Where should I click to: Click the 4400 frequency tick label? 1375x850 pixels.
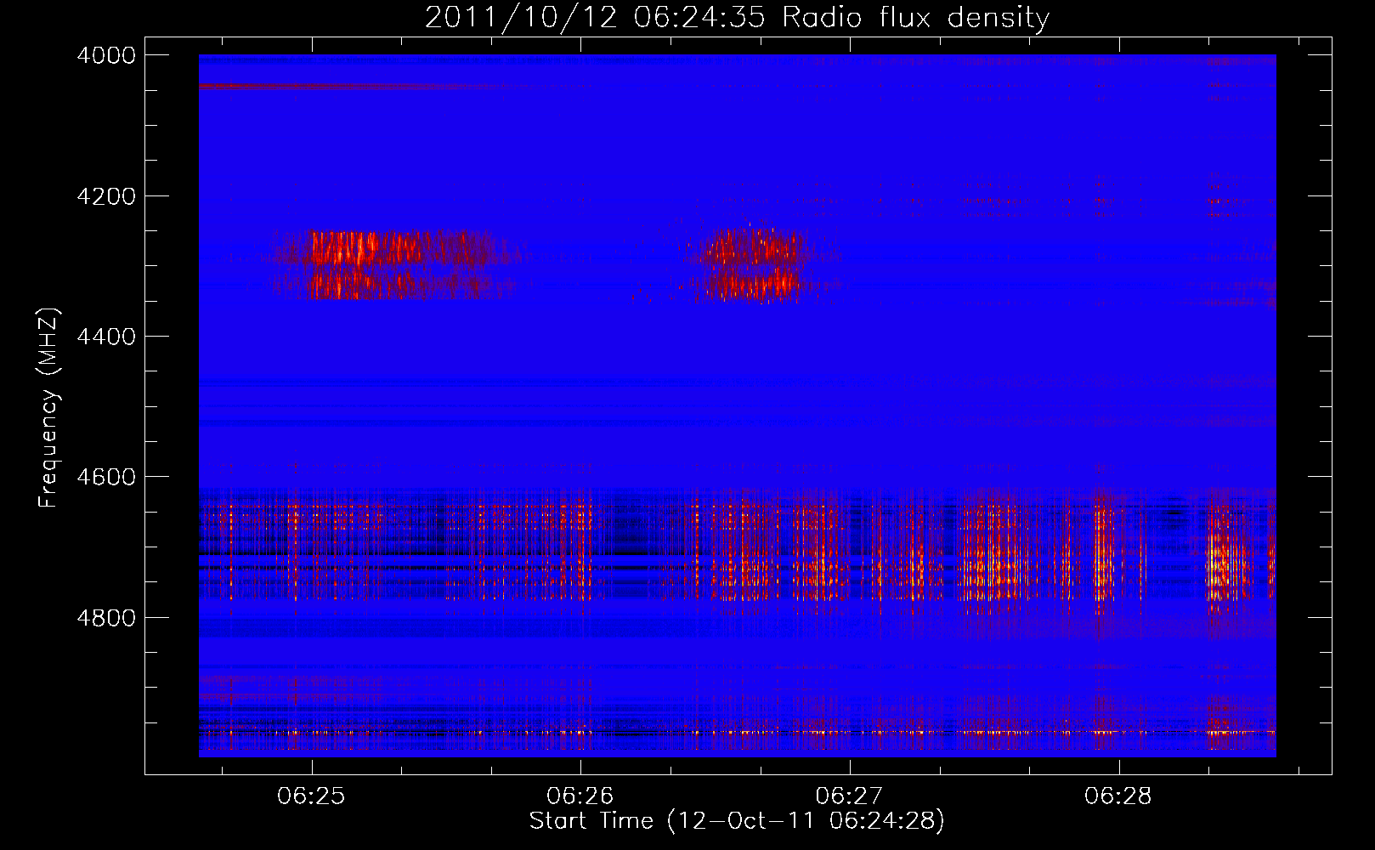click(106, 337)
